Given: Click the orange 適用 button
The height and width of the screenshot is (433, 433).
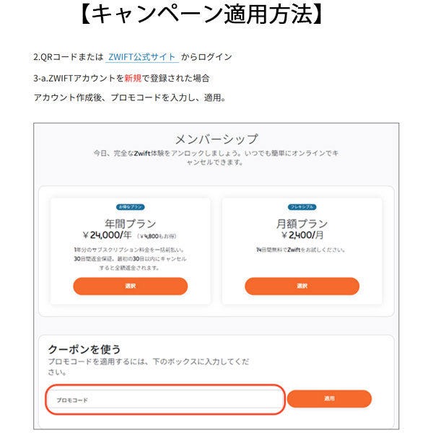Looking at the screenshot, I should click(x=329, y=398).
